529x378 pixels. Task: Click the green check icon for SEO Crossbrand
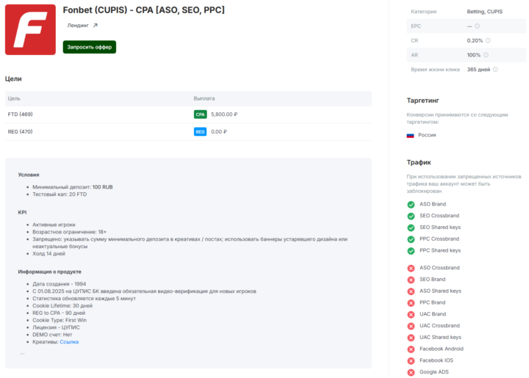(411, 216)
